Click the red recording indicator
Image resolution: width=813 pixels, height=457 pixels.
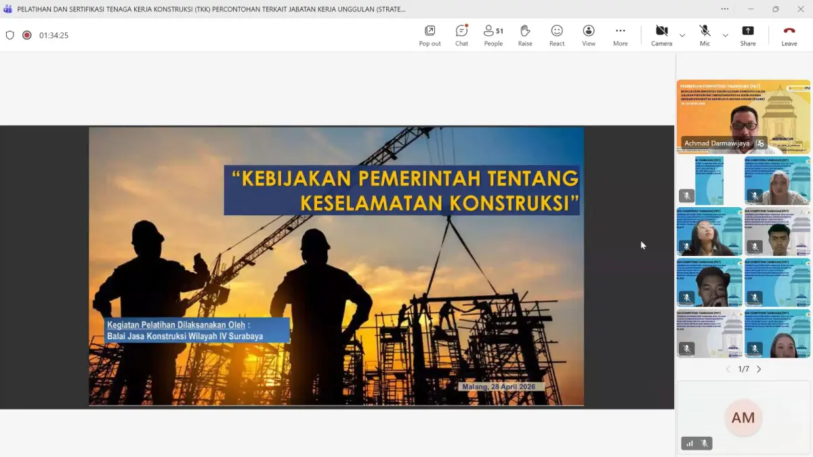tap(27, 35)
